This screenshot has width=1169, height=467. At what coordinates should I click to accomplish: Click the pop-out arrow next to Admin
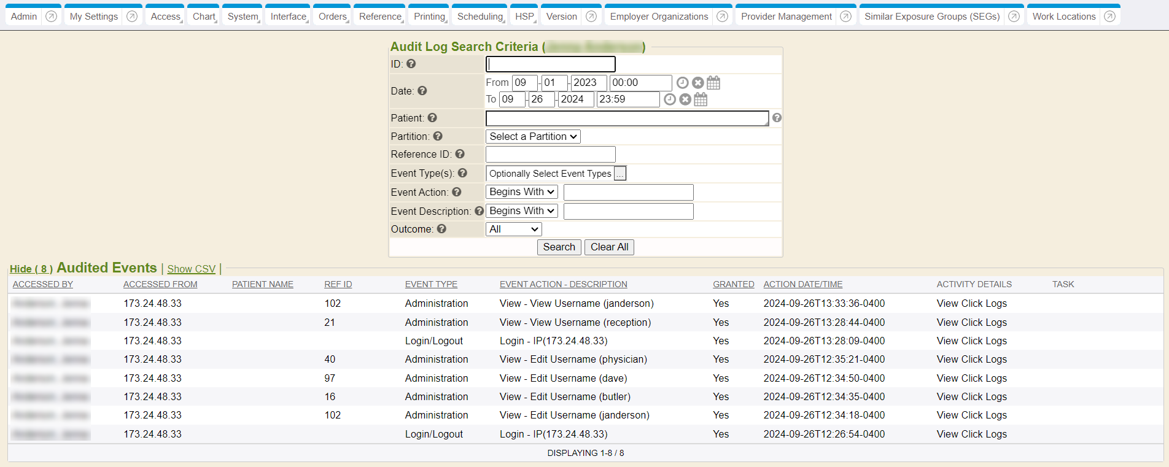click(52, 17)
